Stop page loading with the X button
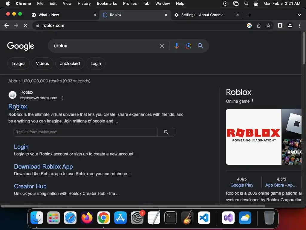The width and height of the screenshot is (306, 230). (x=26, y=26)
